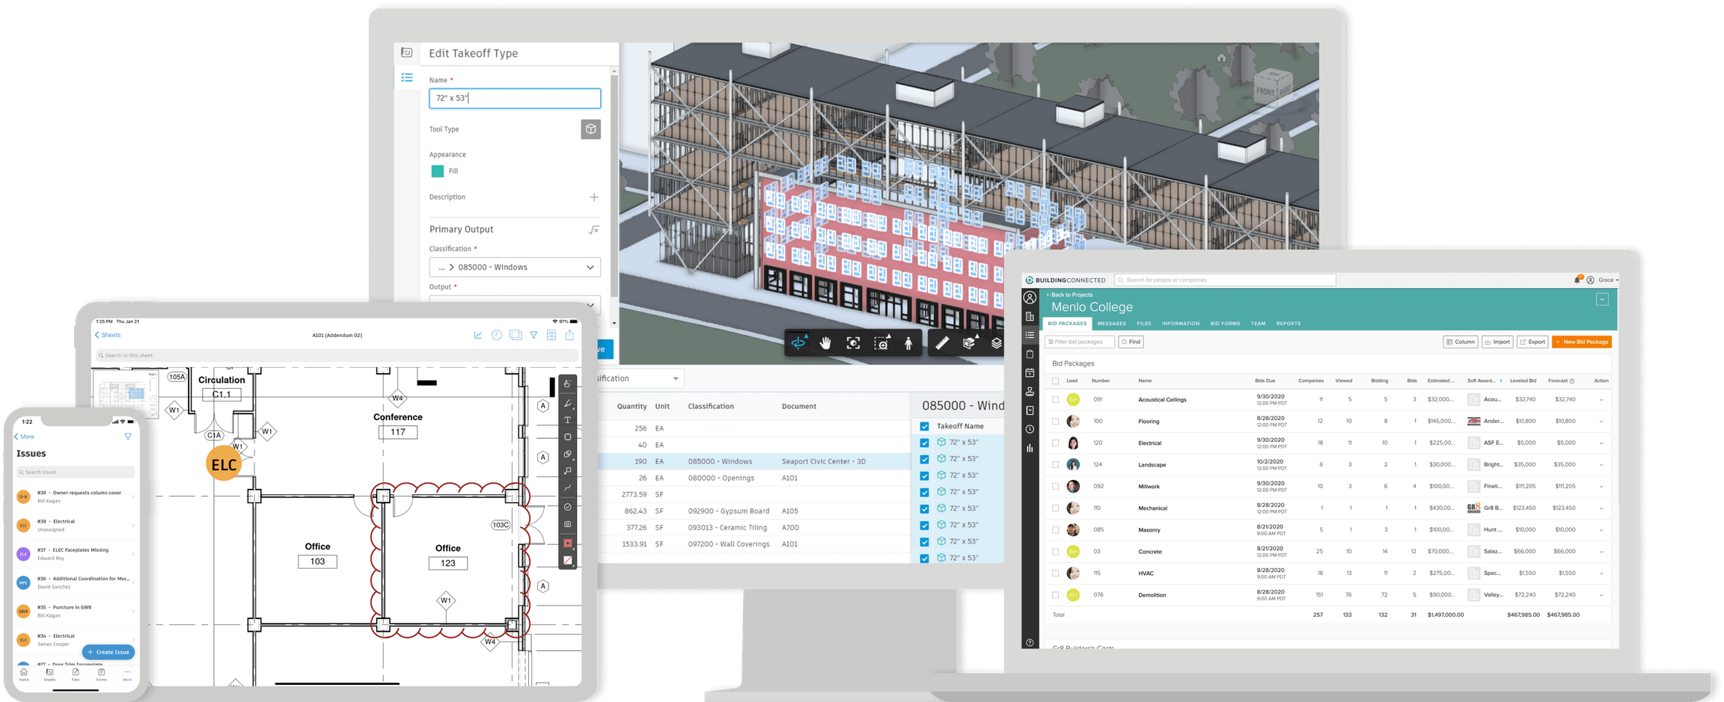Screen dimensions: 1724x702
Task: Click the red stroke color swatch on tablet toolbar
Action: (x=568, y=544)
